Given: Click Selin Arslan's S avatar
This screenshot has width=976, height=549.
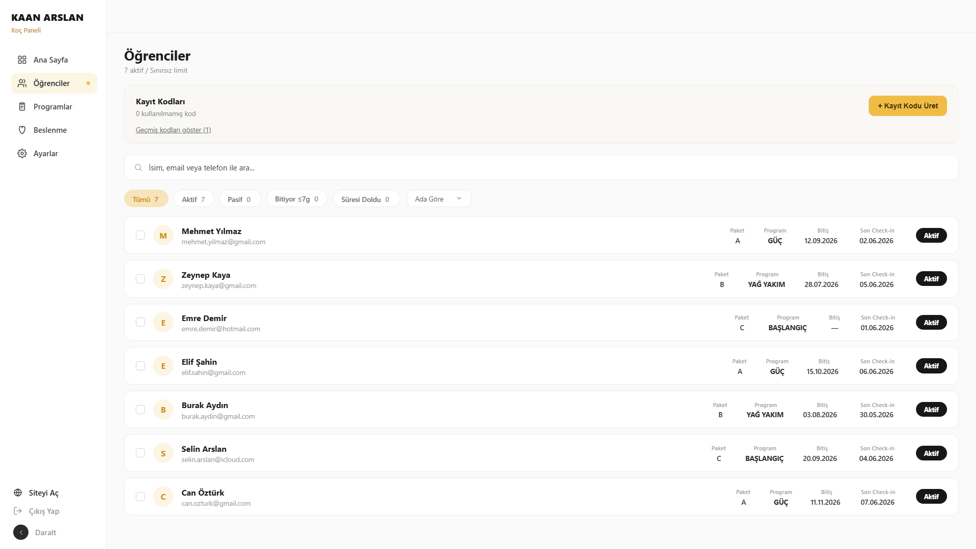Looking at the screenshot, I should 163,453.
